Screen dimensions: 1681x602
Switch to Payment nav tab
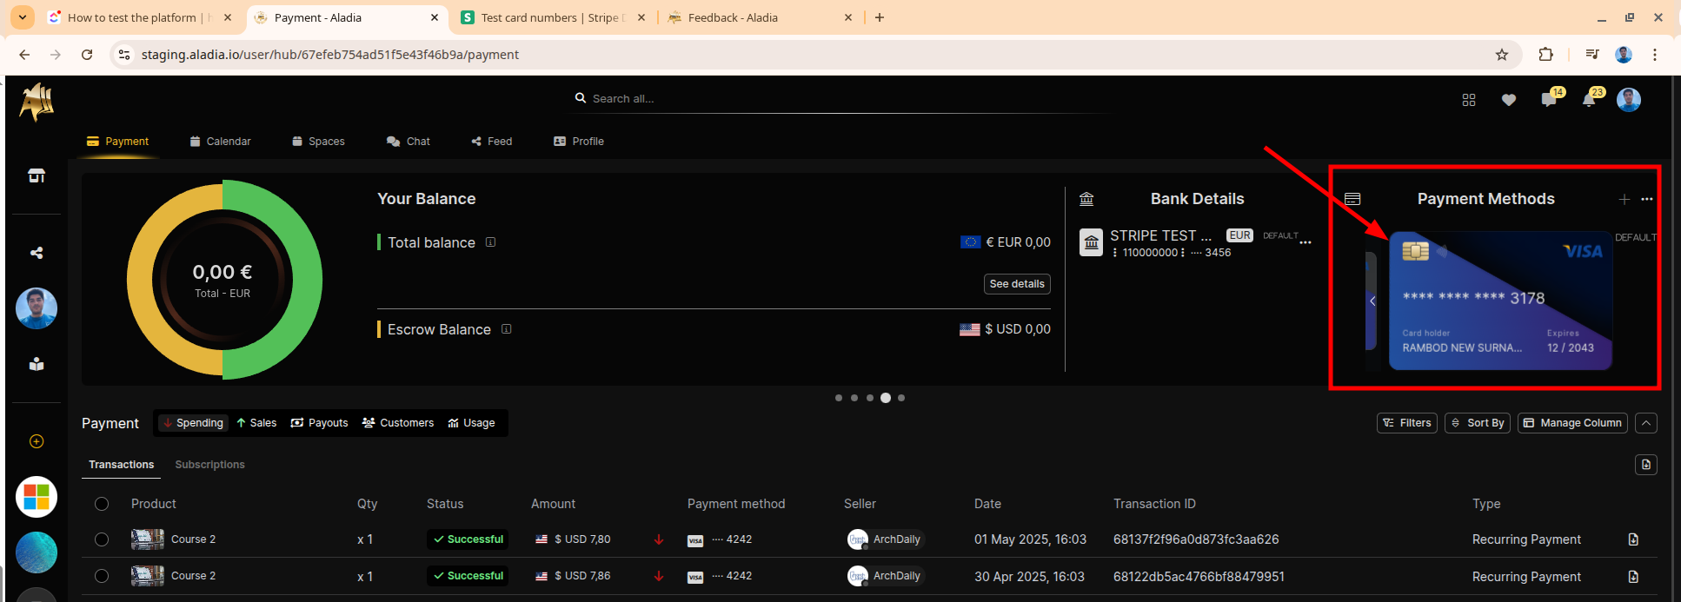[118, 142]
